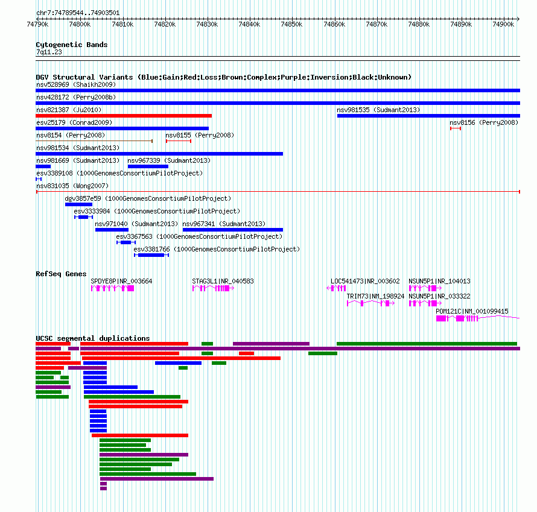Image resolution: width=537 pixels, height=512 pixels.
Task: Select the esv3381766 variant label
Action: pyautogui.click(x=217, y=249)
